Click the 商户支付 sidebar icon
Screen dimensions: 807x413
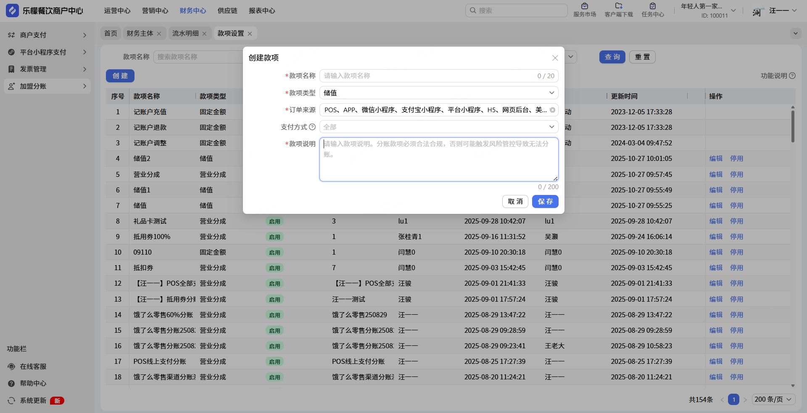(11, 35)
